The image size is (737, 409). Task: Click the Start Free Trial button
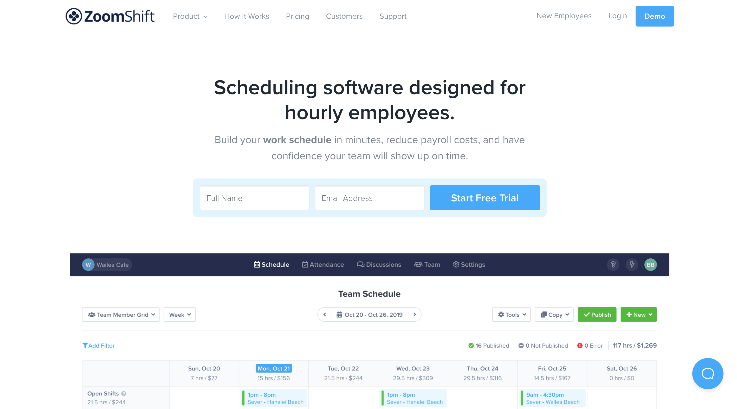(484, 197)
